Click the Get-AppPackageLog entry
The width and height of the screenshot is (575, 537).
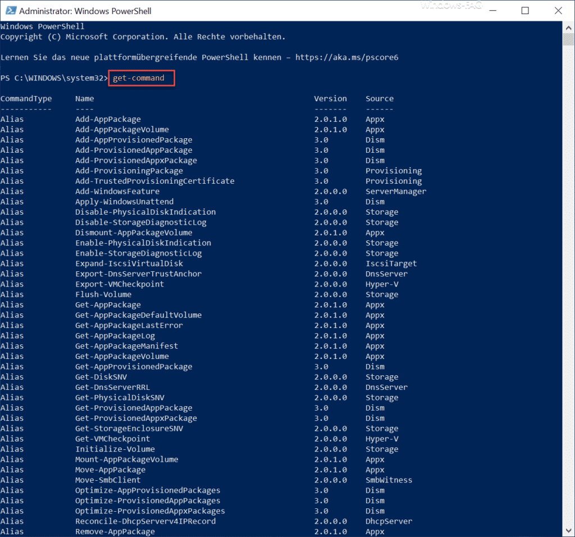click(115, 336)
